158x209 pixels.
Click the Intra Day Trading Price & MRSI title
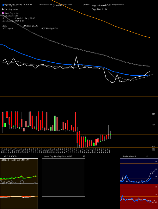[64, 156]
